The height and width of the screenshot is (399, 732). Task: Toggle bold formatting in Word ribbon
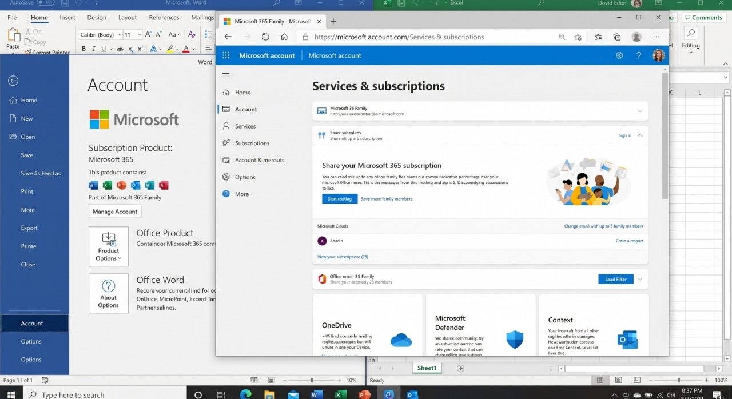coord(83,49)
